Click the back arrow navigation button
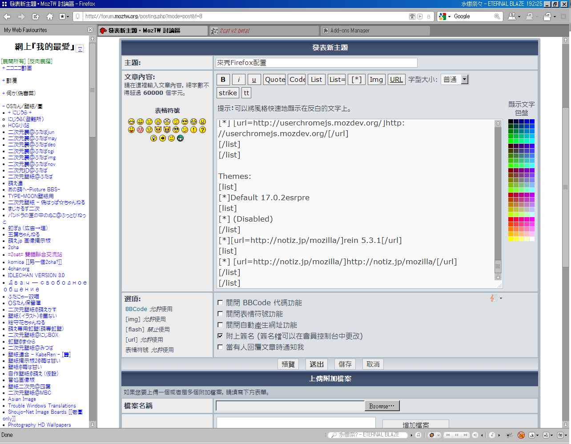Screen dimensions: 571x444 [7, 16]
